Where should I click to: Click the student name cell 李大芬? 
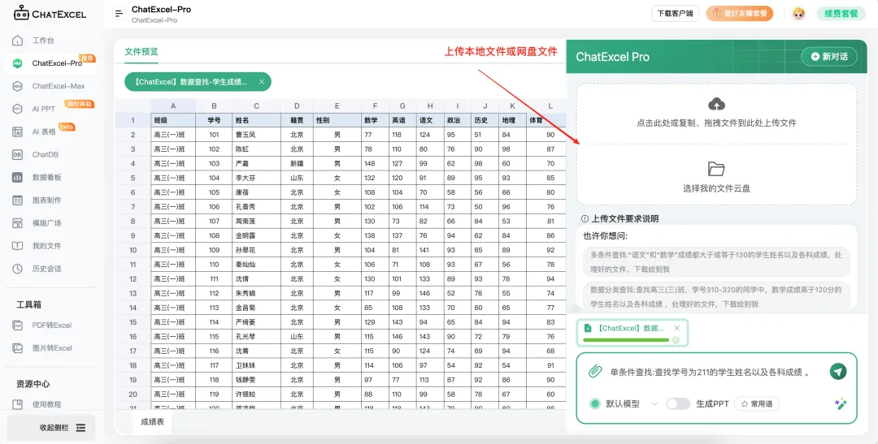click(x=256, y=178)
